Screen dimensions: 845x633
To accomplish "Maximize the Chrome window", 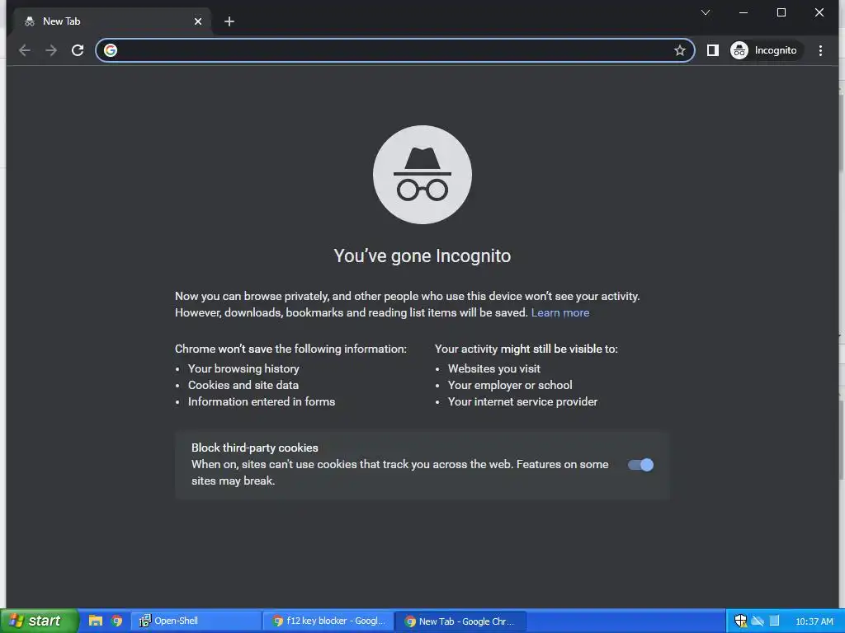I will tap(781, 12).
